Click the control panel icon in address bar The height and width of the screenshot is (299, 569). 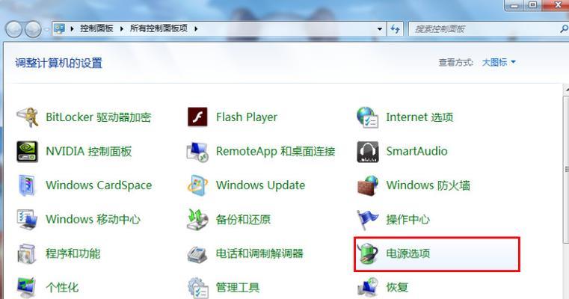pyautogui.click(x=60, y=28)
